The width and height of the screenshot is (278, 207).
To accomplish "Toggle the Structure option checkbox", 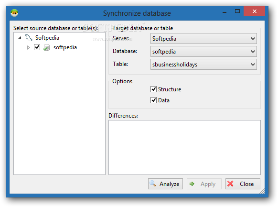I will point(153,89).
